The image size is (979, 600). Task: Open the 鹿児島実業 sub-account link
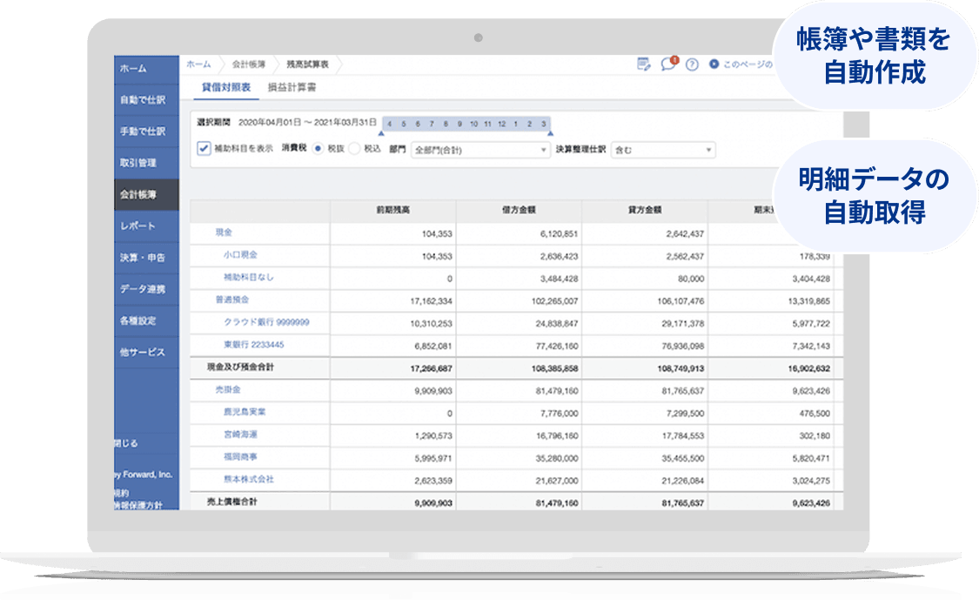pyautogui.click(x=245, y=412)
